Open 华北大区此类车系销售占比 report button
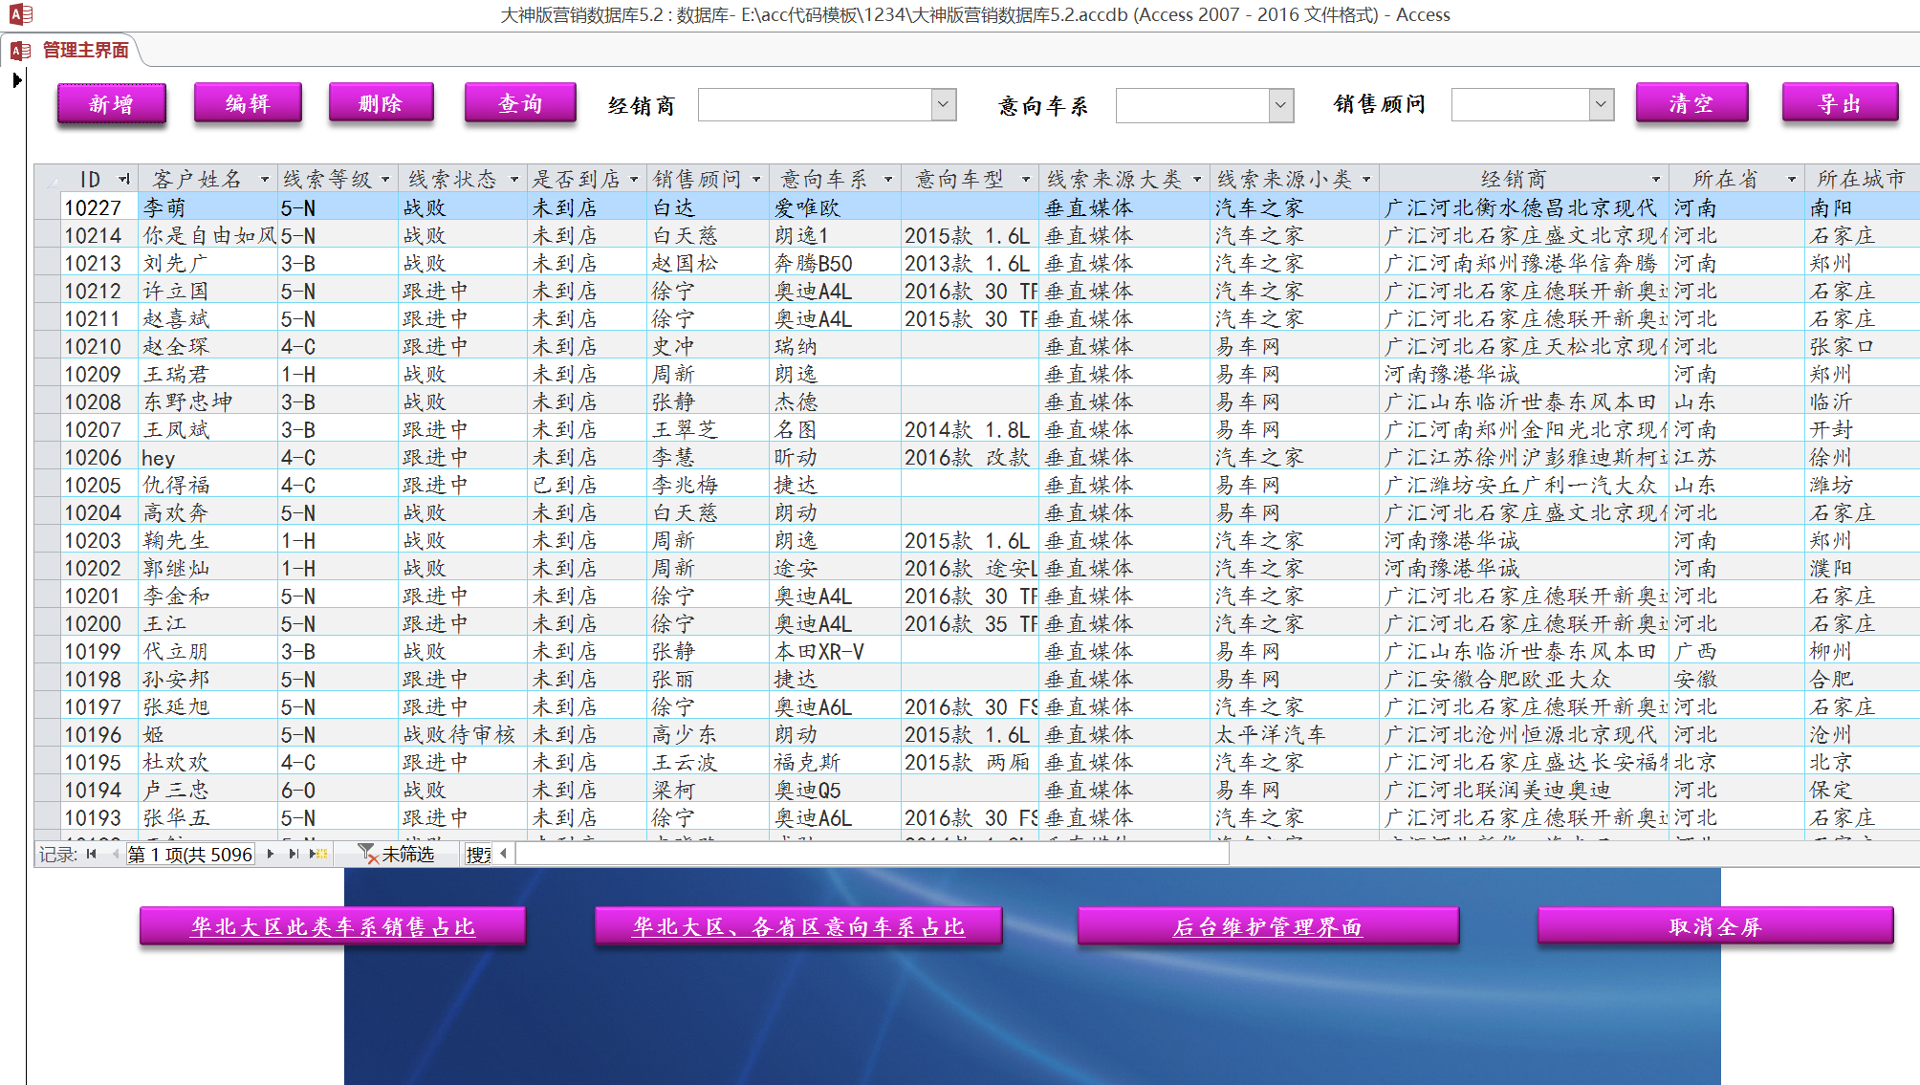This screenshot has height=1085, width=1920. point(333,926)
